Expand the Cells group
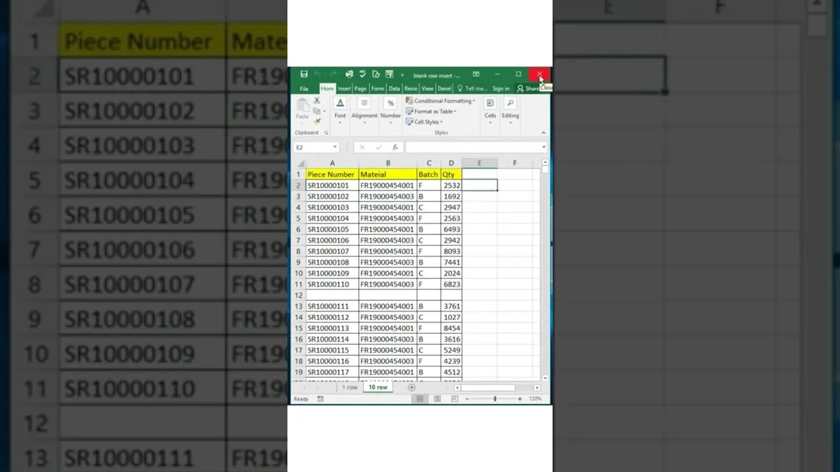The width and height of the screenshot is (840, 472). [x=490, y=109]
